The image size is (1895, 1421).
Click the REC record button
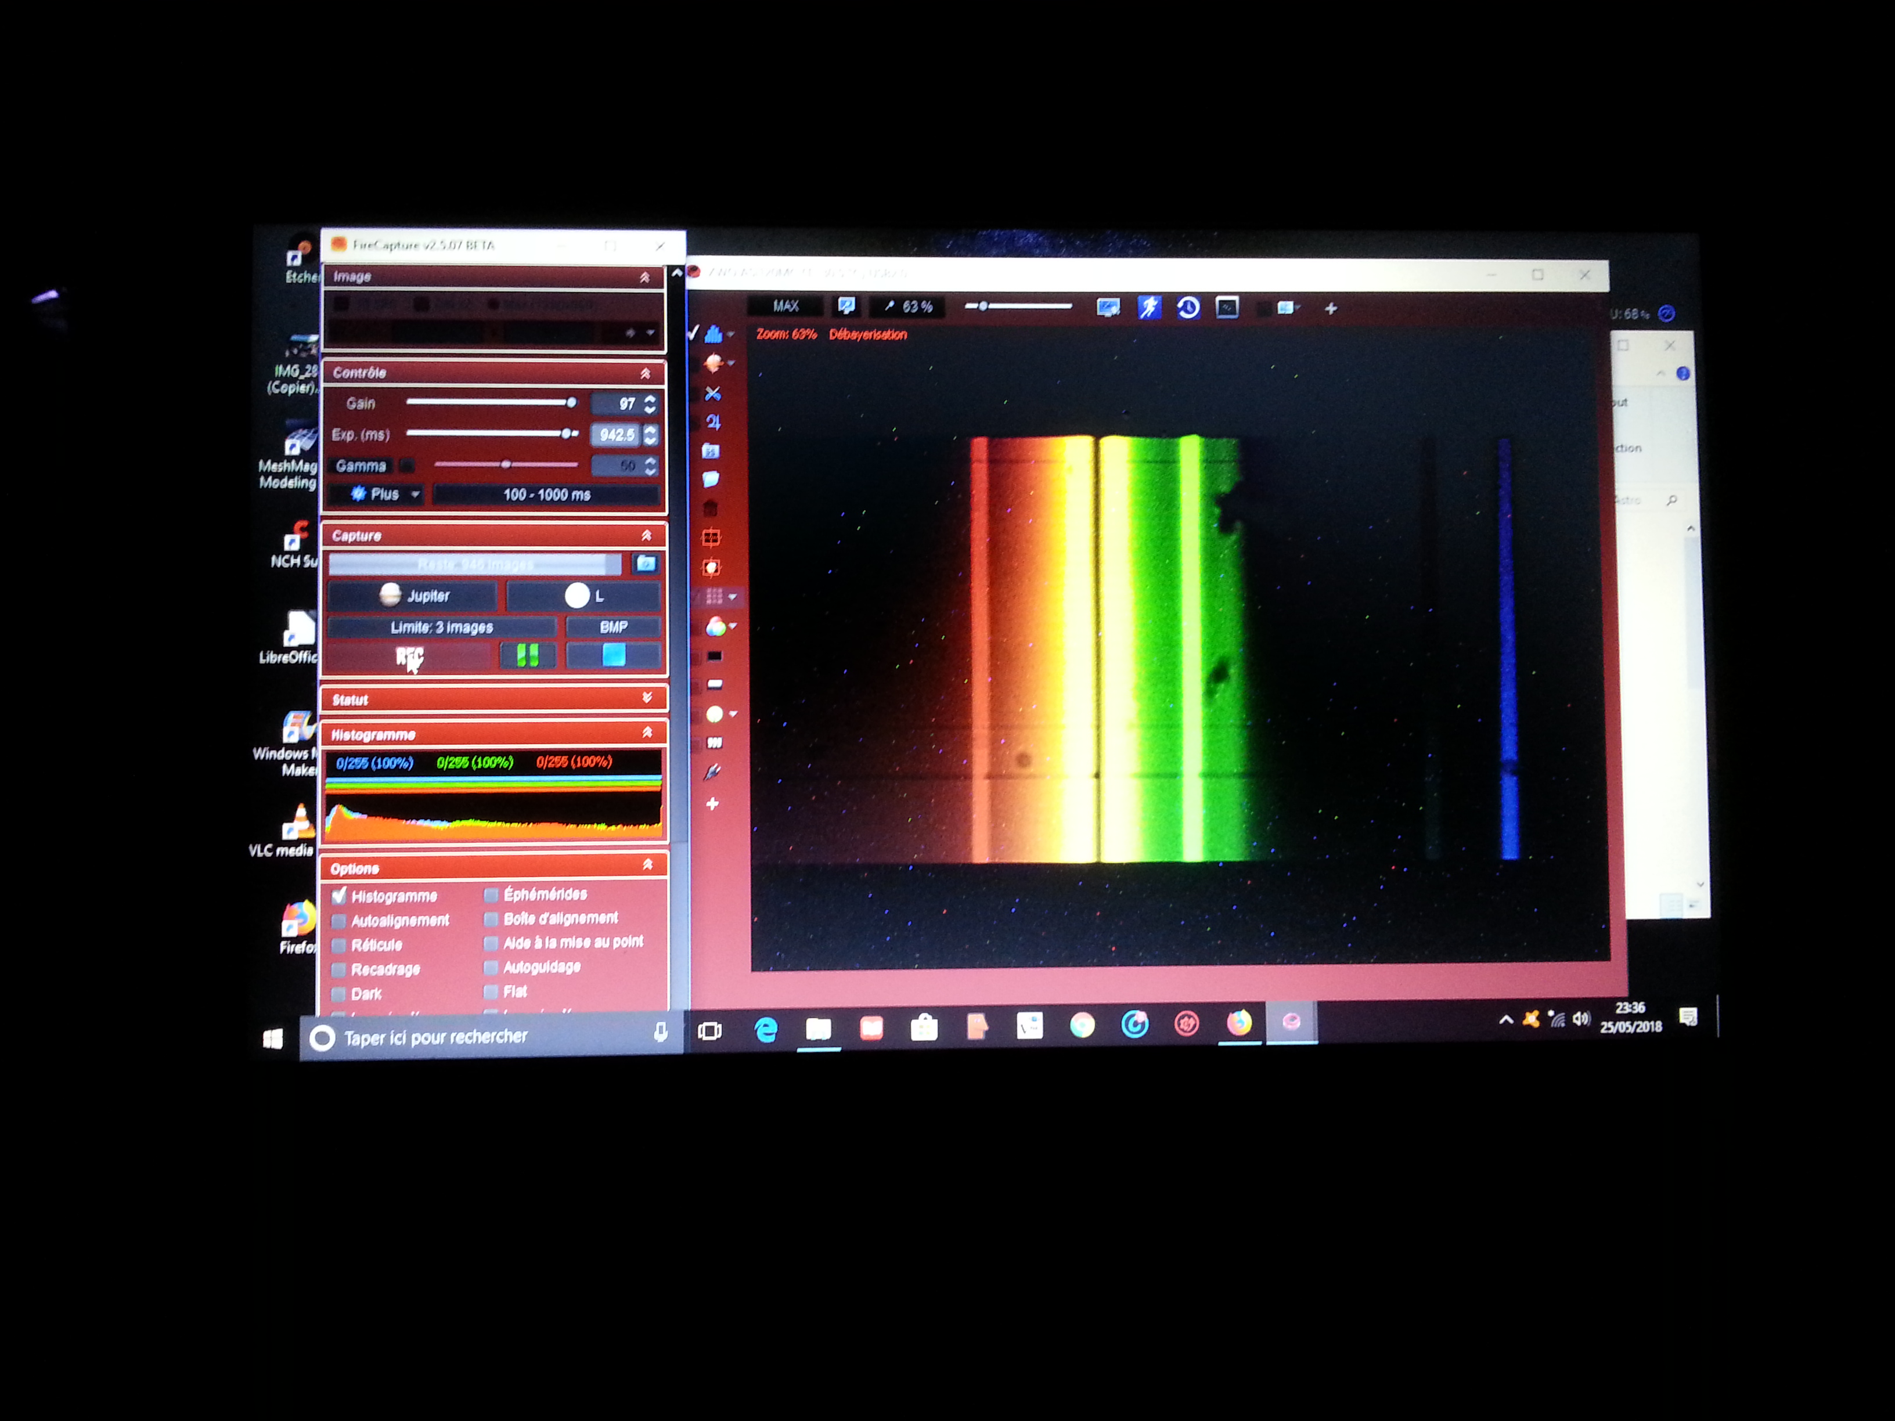(x=409, y=656)
